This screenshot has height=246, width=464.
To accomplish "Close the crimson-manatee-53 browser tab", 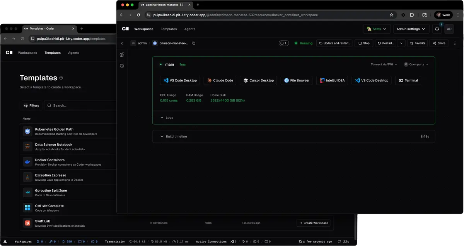I will pos(190,5).
